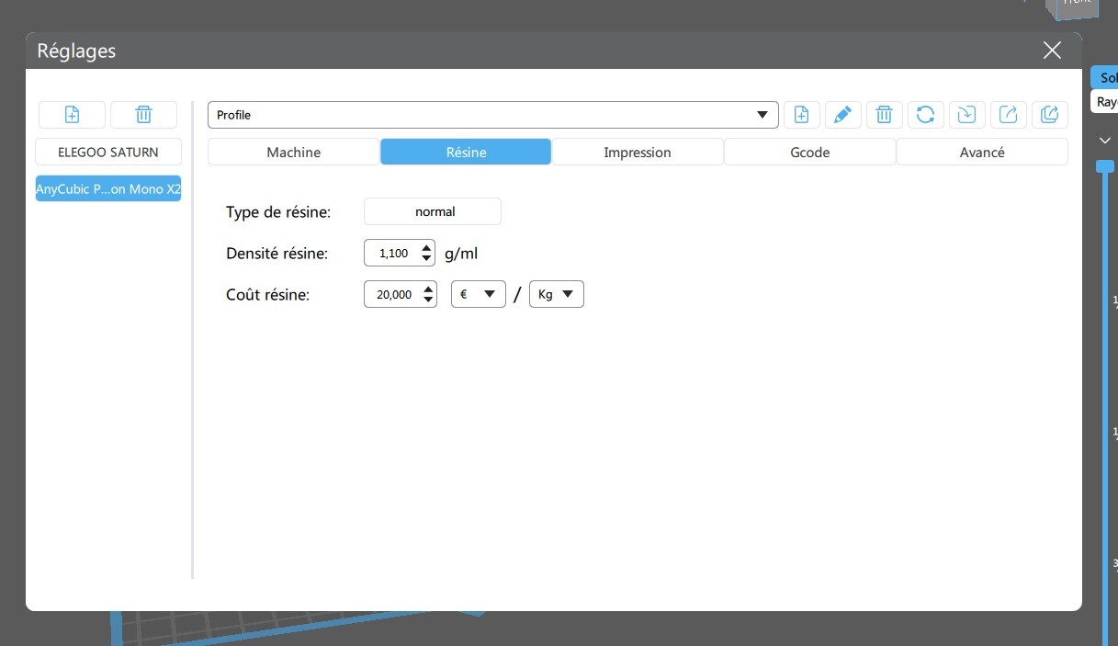The height and width of the screenshot is (646, 1118).
Task: Decrease Densité résine value with down arrow
Action: click(x=427, y=258)
